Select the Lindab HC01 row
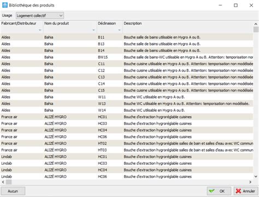The image size is (259, 197). point(127,157)
